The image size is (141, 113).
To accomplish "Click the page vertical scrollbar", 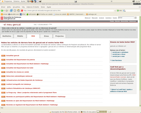I will [x=140, y=61].
